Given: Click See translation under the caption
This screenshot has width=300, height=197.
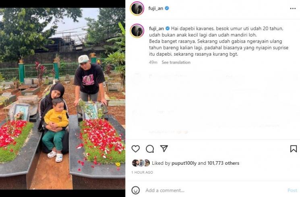Looking at the screenshot, I should pos(176,62).
